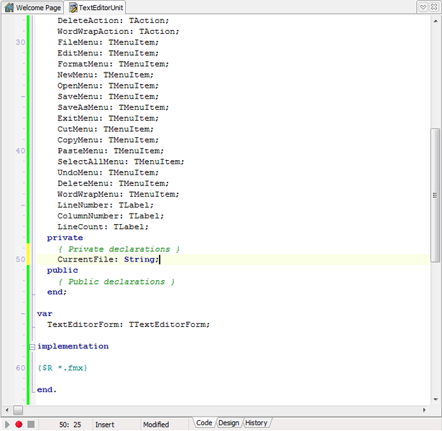Click the UndoMenu: TMenuItem line

[x=108, y=172]
